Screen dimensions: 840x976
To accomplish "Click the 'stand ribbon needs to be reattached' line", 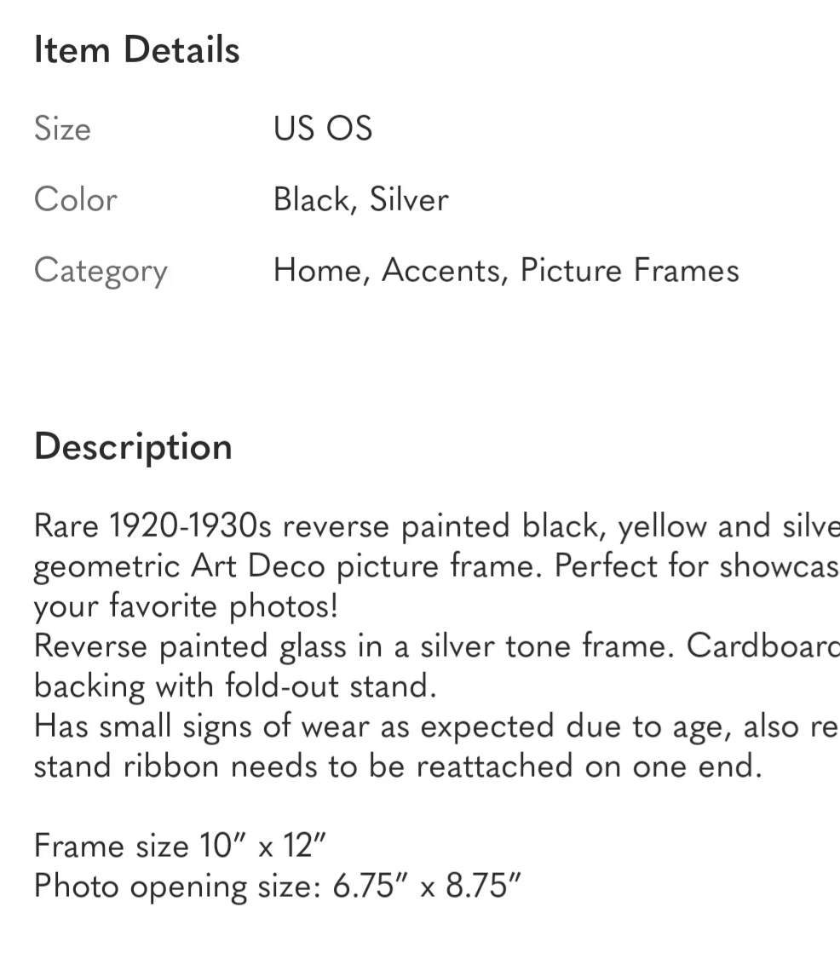I will click(x=397, y=766).
